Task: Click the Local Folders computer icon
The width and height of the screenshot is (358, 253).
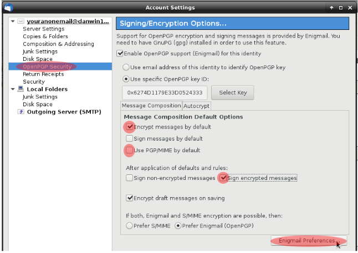Action: (21, 89)
